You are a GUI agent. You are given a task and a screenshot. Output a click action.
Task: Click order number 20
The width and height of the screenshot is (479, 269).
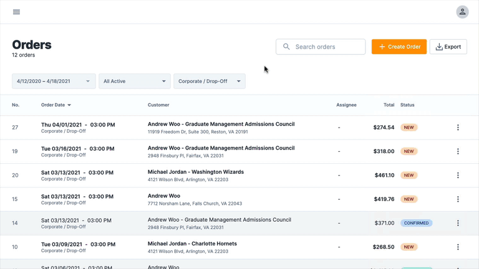[15, 175]
